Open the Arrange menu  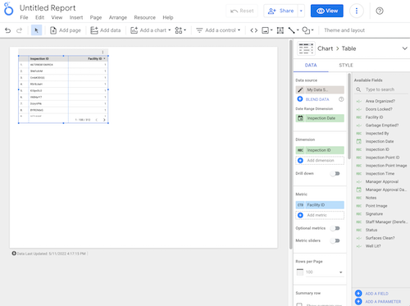(118, 17)
